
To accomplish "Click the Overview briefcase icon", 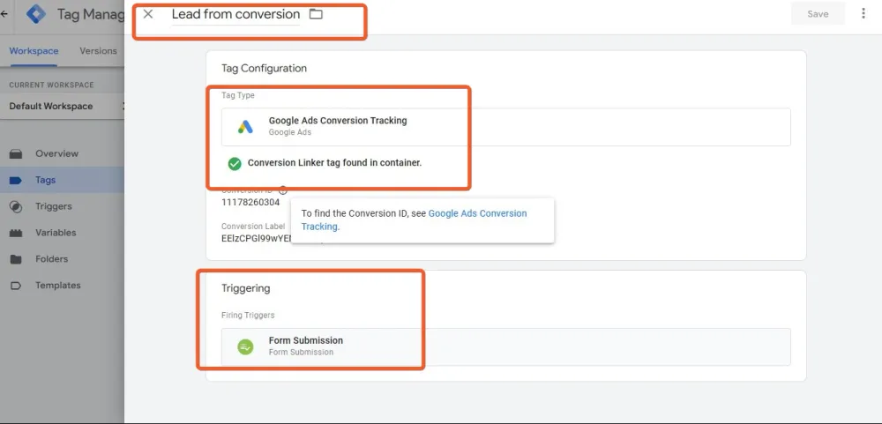I will coord(16,154).
